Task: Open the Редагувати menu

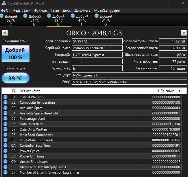Action: (22, 10)
